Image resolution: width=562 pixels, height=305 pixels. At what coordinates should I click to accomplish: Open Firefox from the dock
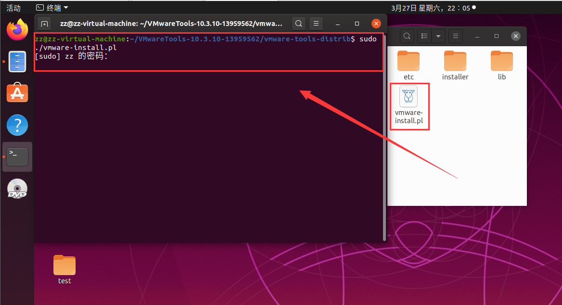click(17, 29)
